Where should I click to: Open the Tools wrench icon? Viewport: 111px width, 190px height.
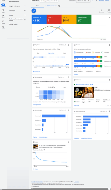click(x=3, y=16)
